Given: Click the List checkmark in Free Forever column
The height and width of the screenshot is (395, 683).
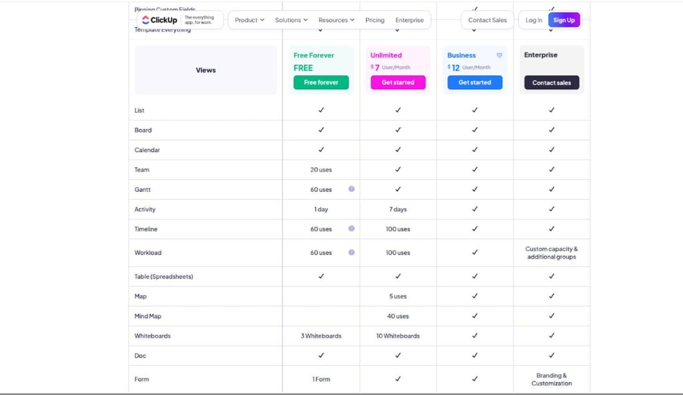Looking at the screenshot, I should (321, 110).
